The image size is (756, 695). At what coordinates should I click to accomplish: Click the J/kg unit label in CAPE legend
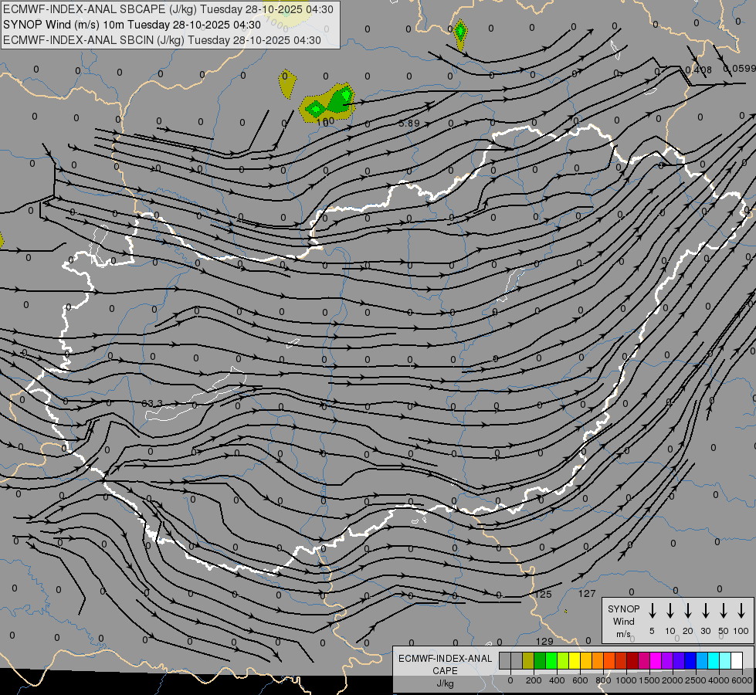tap(445, 683)
